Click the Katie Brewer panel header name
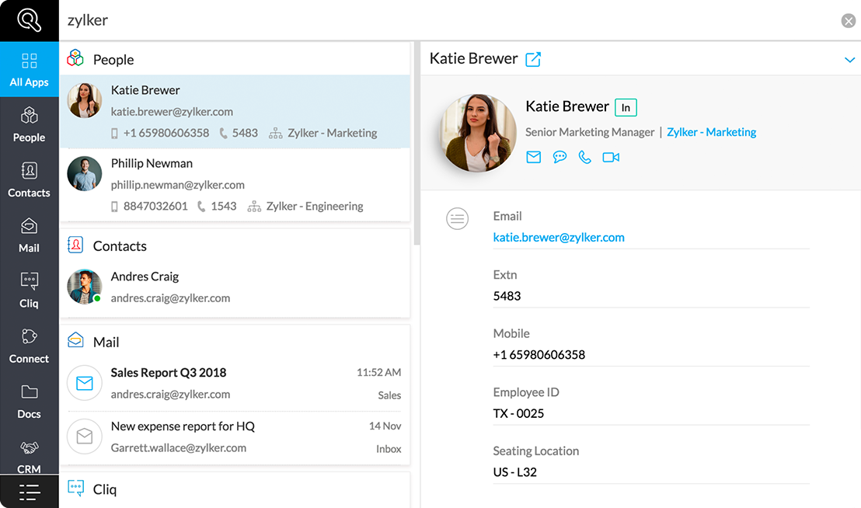Screen dimensions: 861x508 point(473,58)
